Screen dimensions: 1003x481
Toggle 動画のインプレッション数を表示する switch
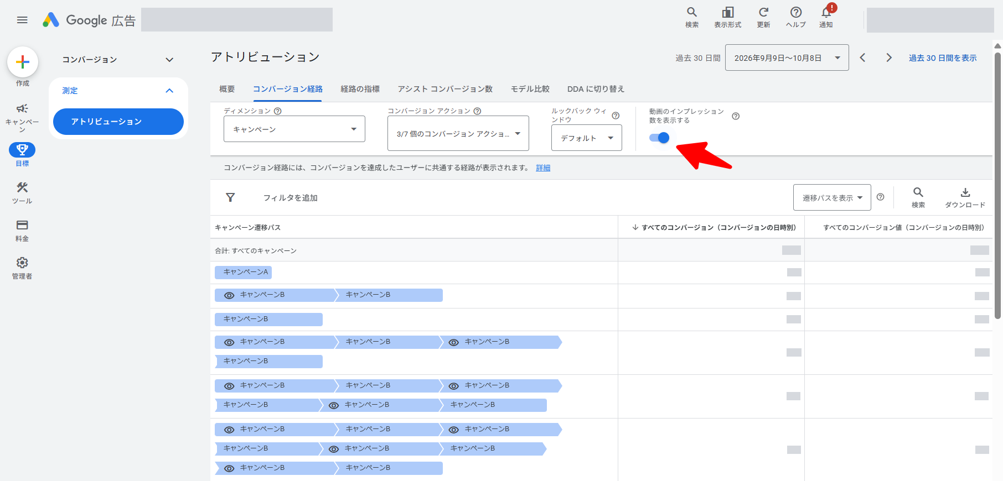pos(659,138)
